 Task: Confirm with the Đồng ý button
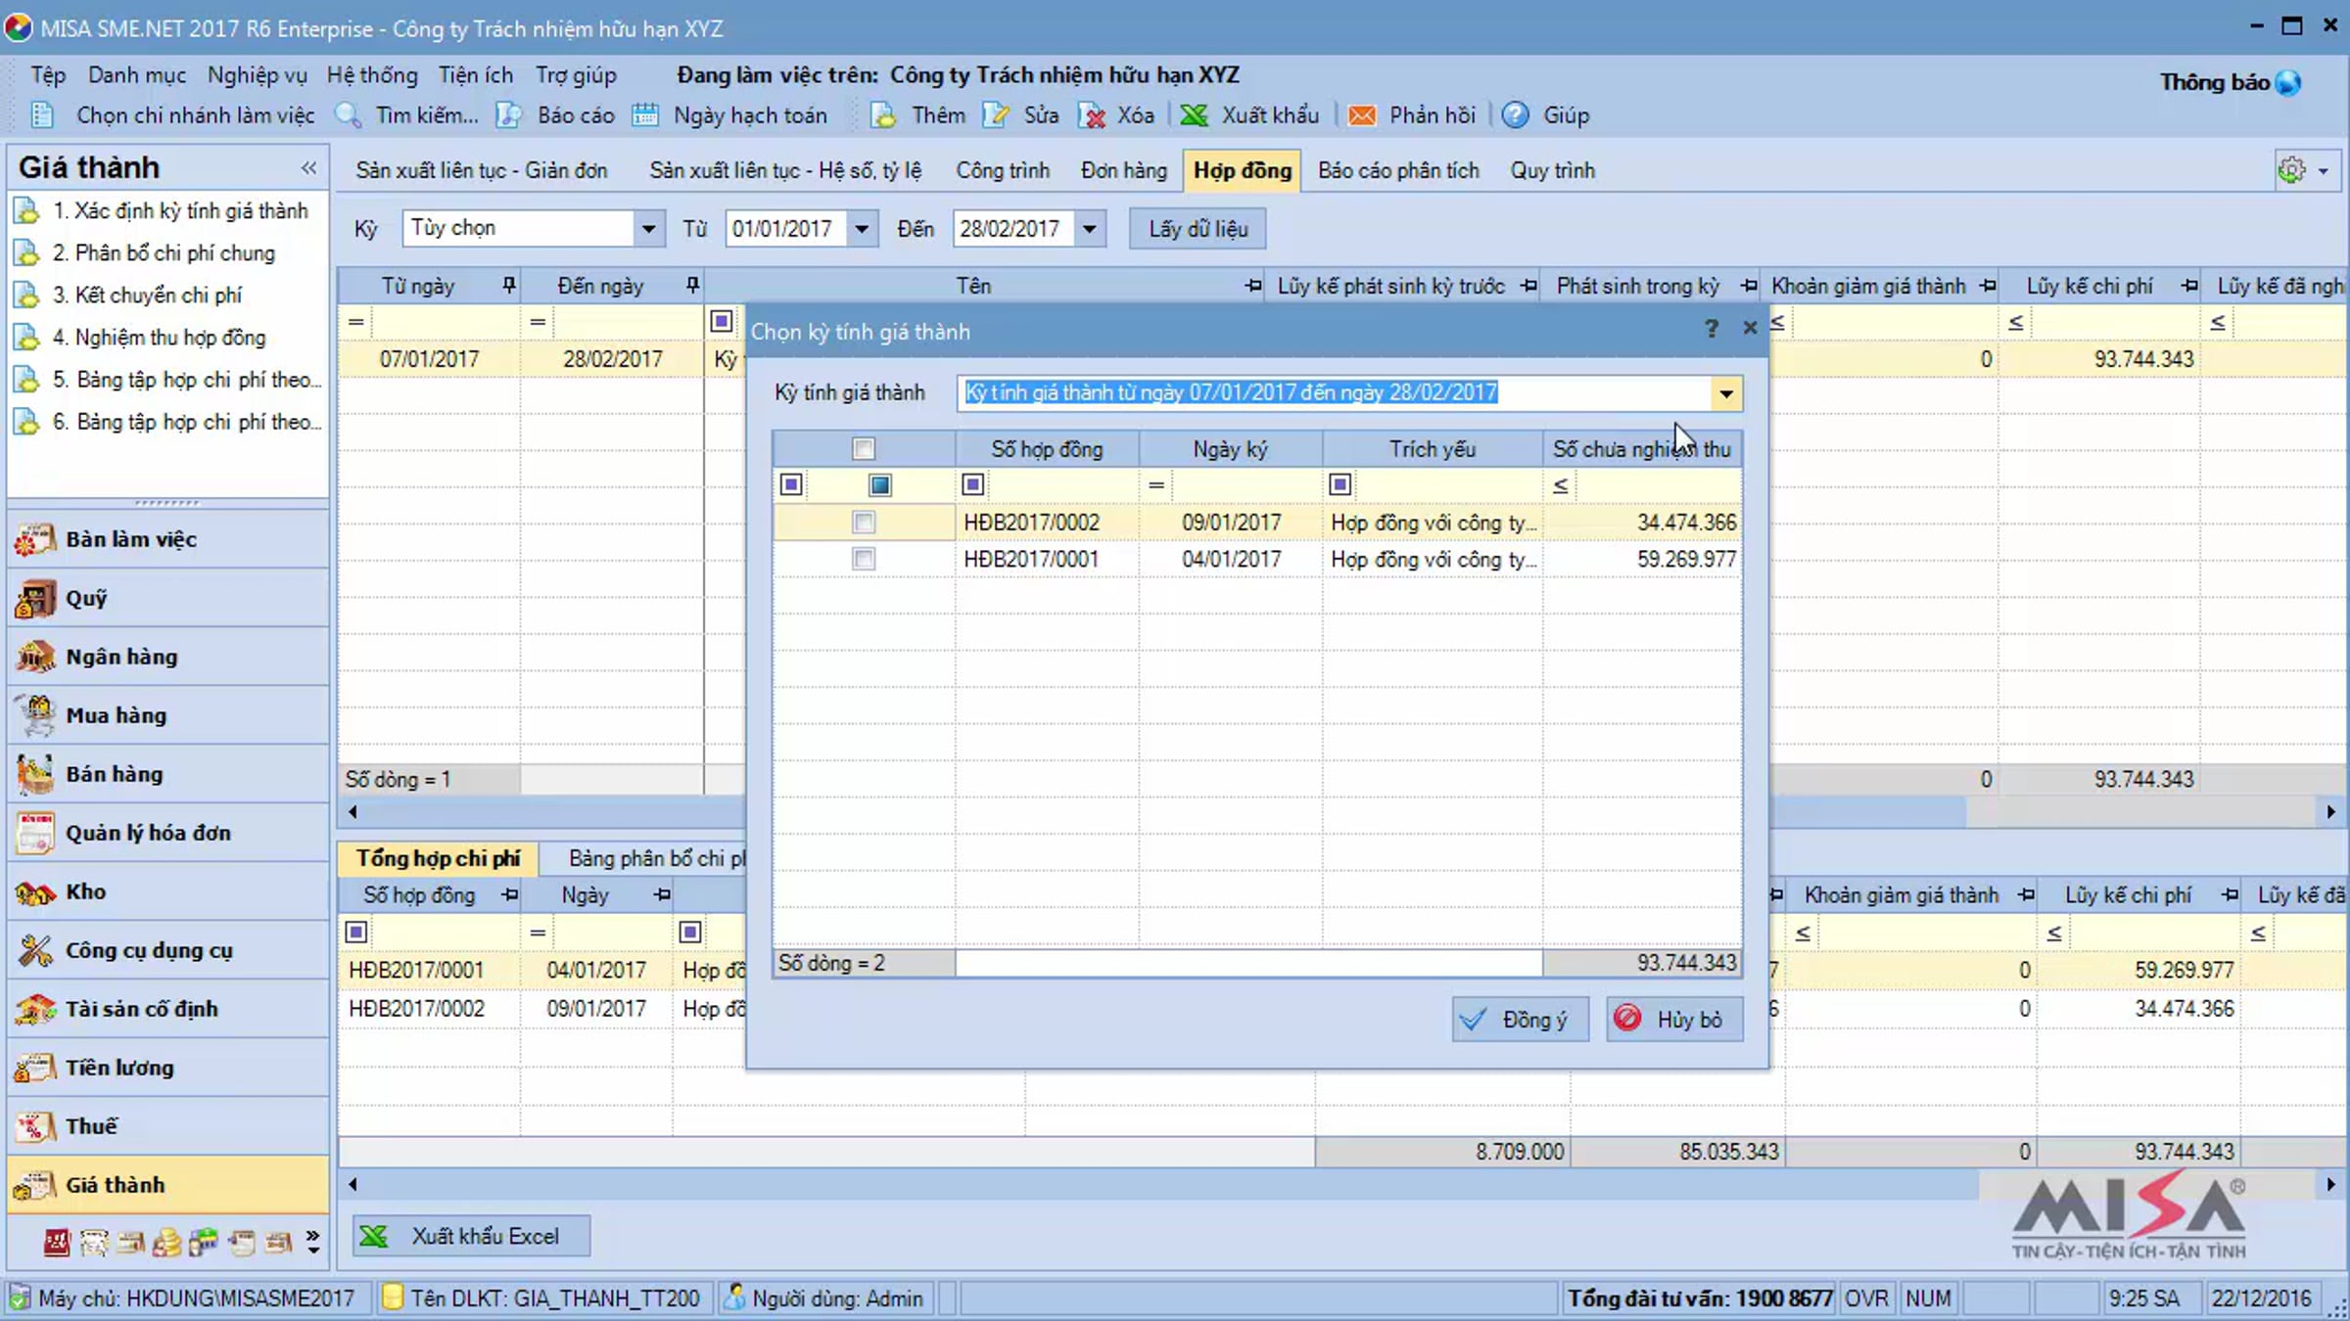click(1520, 1020)
